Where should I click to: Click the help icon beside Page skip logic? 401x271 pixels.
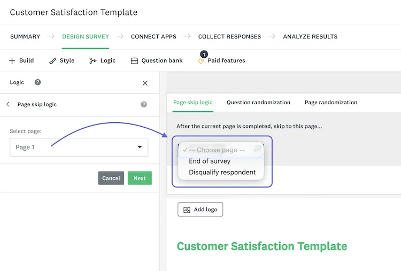[144, 104]
